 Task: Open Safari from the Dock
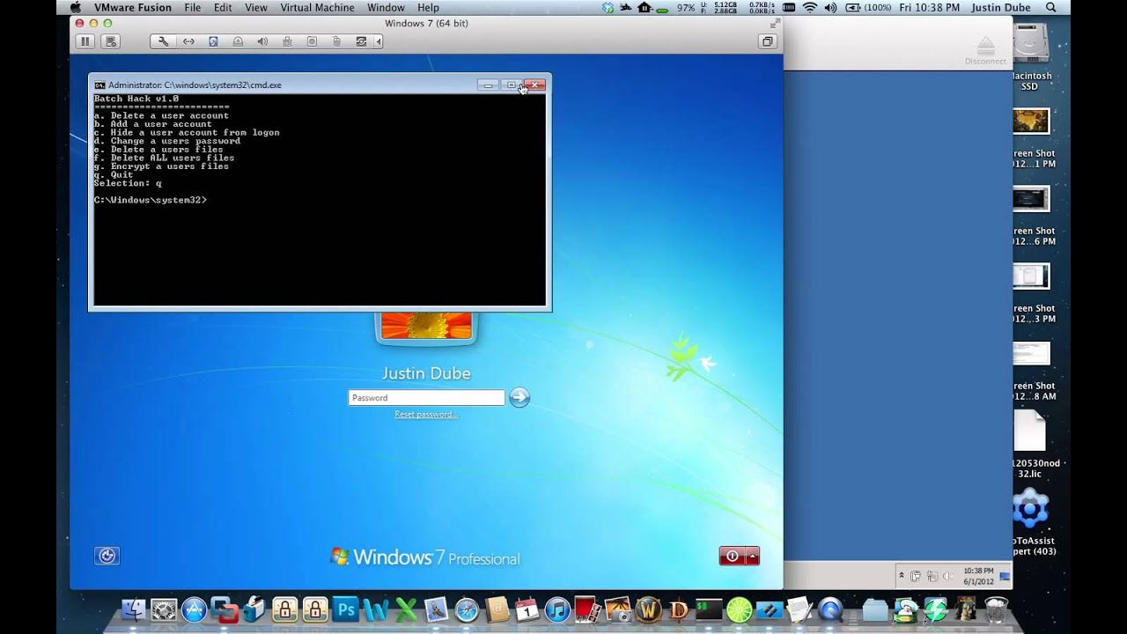[467, 609]
